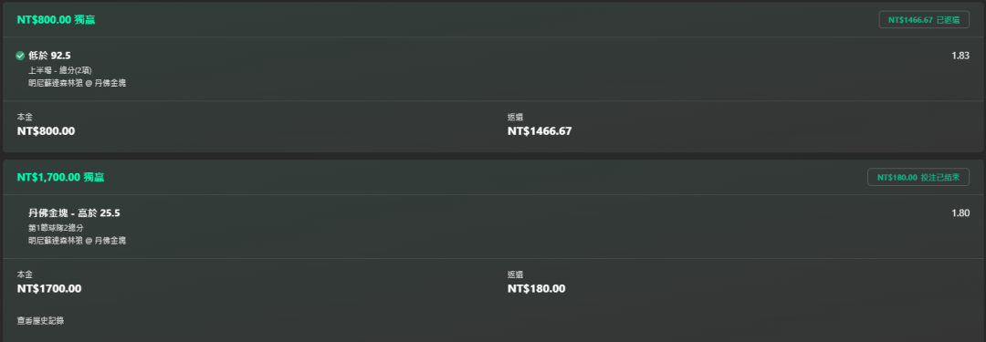Click the NT$800.00 本金 stake amount
Image resolution: width=986 pixels, height=342 pixels.
point(46,131)
